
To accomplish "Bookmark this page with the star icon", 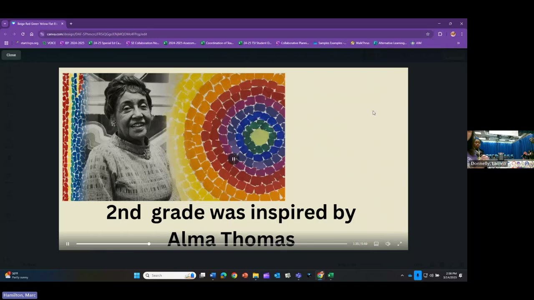I will coord(428,34).
